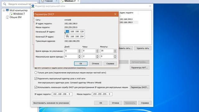
Task: Increase default lease hours with up arrow
Action: 97,50
